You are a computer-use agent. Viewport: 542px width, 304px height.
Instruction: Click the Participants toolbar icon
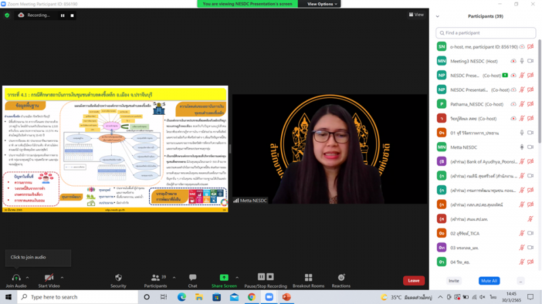tap(156, 278)
